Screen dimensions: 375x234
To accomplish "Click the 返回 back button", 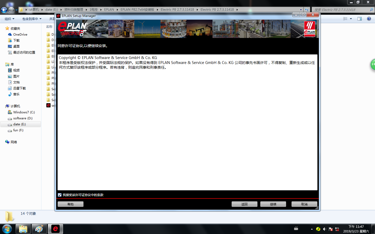I will 244,204.
